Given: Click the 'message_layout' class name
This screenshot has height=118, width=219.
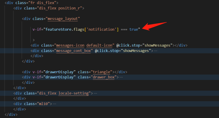Looking at the screenshot, I should coord(63,19).
